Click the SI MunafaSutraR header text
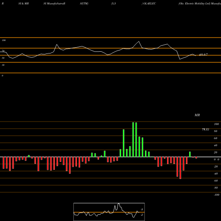Screen dimensions: 221x221 click(54, 4)
